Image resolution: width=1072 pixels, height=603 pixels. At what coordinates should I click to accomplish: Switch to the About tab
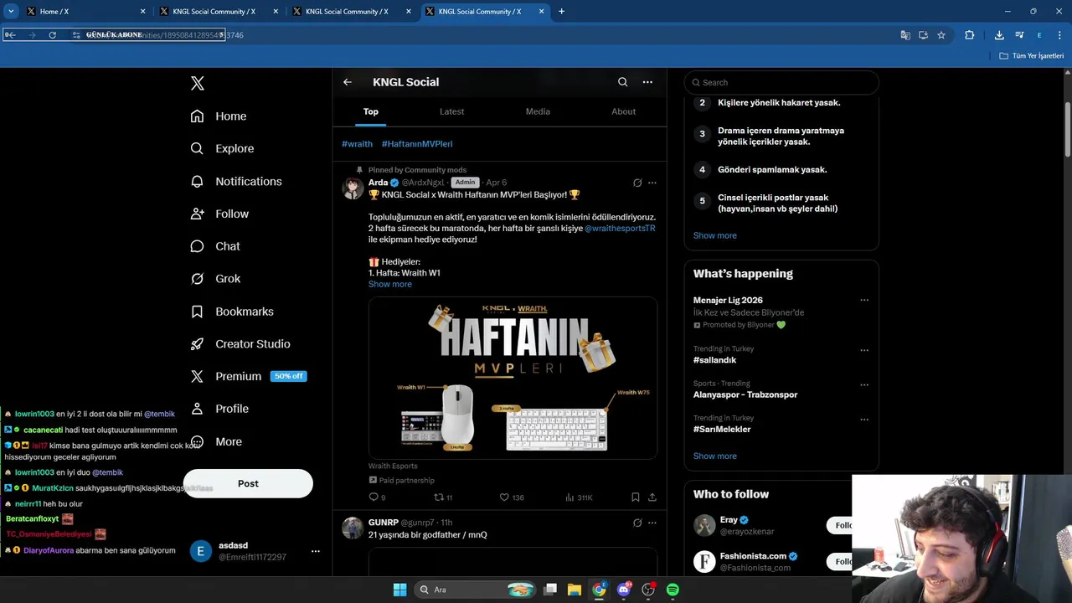[x=624, y=111]
